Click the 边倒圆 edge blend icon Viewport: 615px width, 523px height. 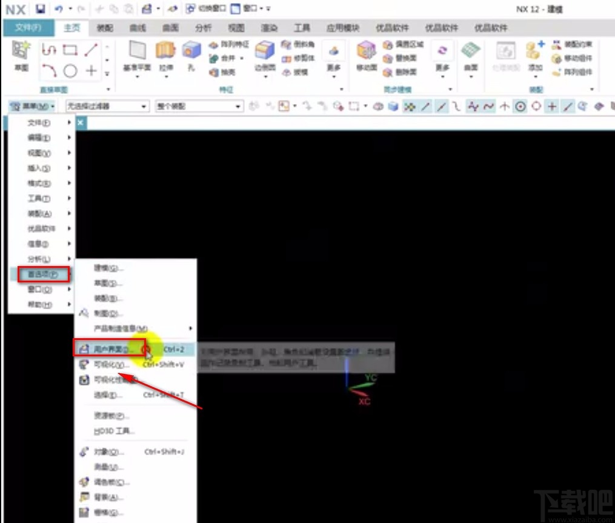[x=265, y=52]
